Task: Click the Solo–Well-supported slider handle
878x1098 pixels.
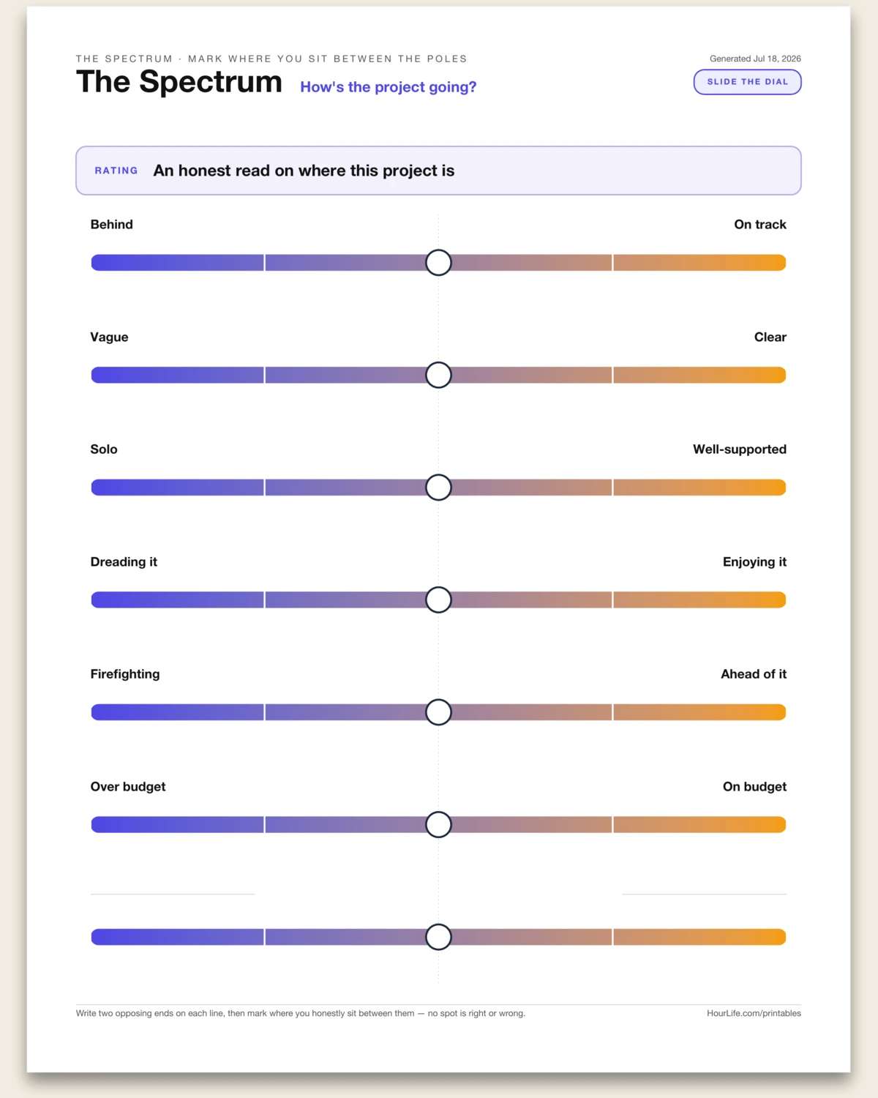Action: (438, 487)
